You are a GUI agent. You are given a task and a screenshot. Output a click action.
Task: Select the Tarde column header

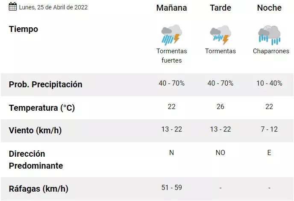click(x=220, y=8)
